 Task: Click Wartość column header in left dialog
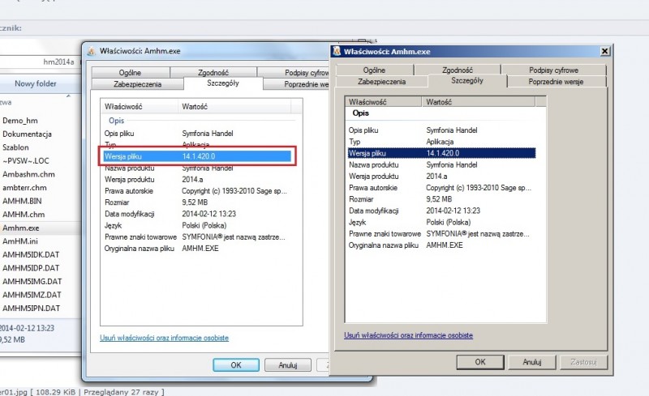click(234, 107)
